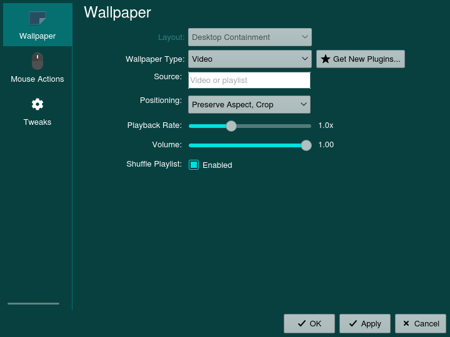Open Mouse Actions via mouse icon

click(x=37, y=61)
